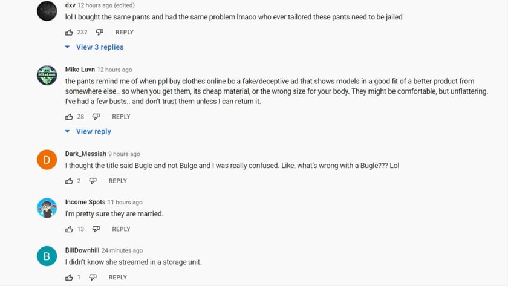Open Mike Luvn's channel avatar
This screenshot has width=508, height=286.
click(47, 76)
